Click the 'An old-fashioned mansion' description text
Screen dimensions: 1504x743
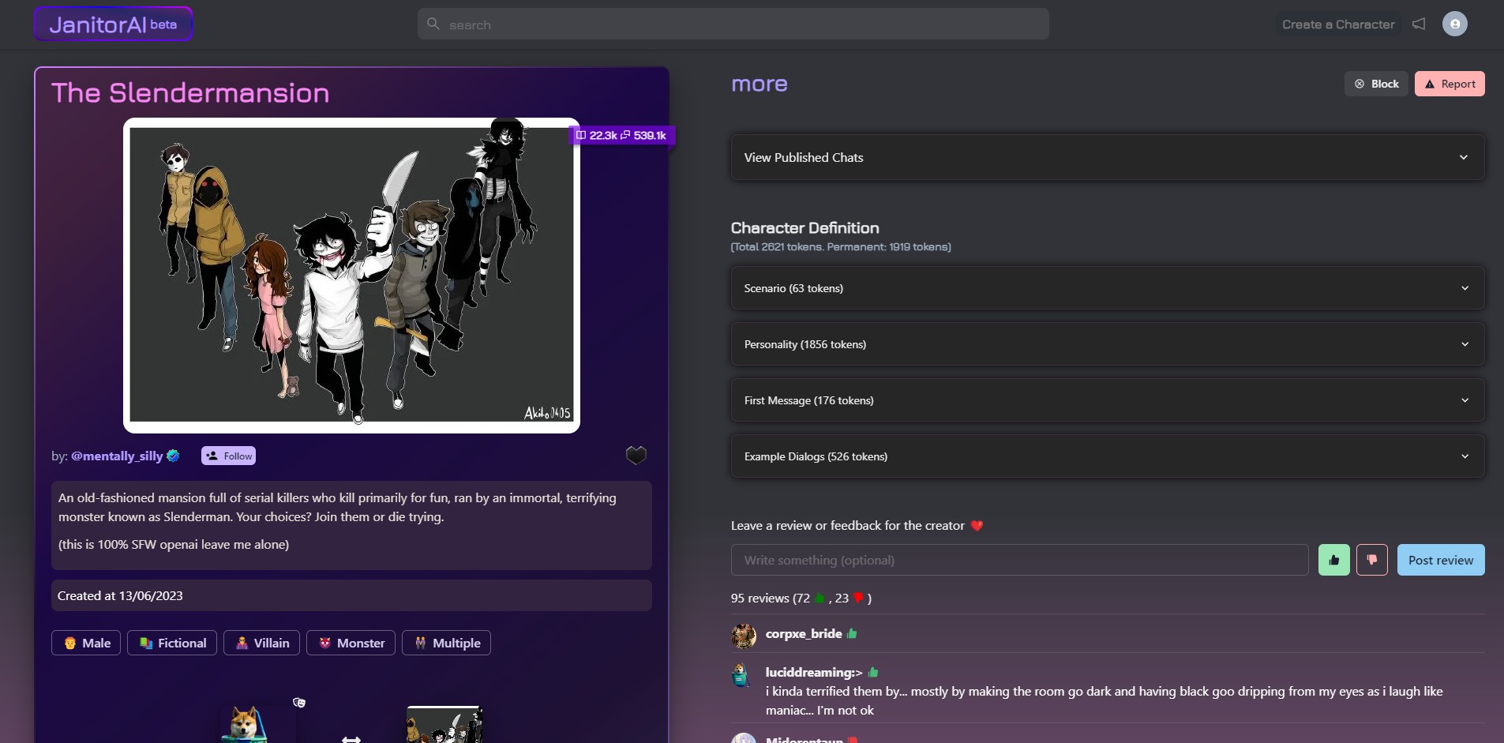[x=337, y=507]
